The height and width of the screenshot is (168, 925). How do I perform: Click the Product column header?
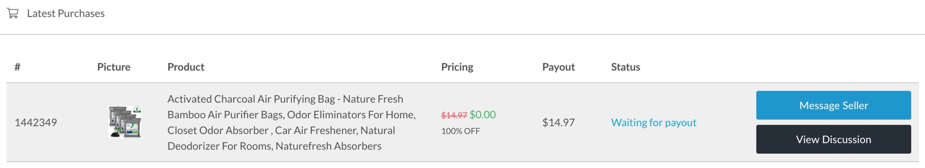click(186, 67)
